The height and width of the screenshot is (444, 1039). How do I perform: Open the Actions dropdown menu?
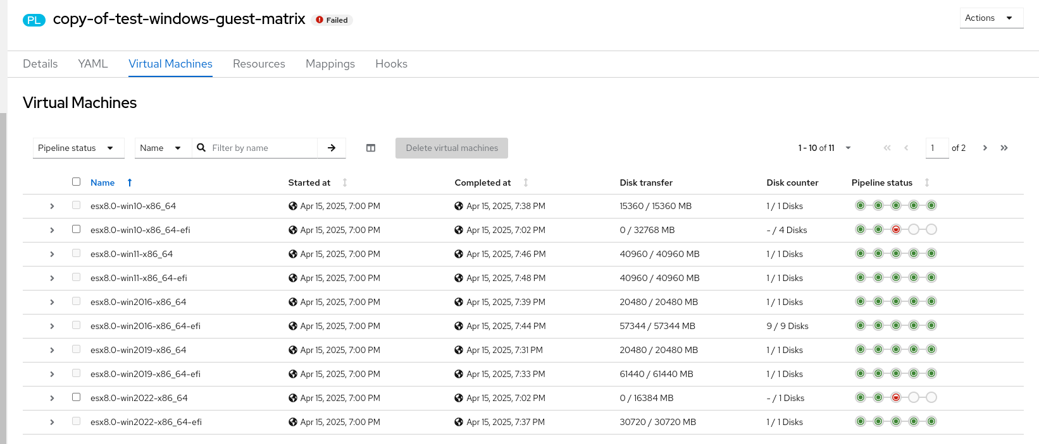990,18
